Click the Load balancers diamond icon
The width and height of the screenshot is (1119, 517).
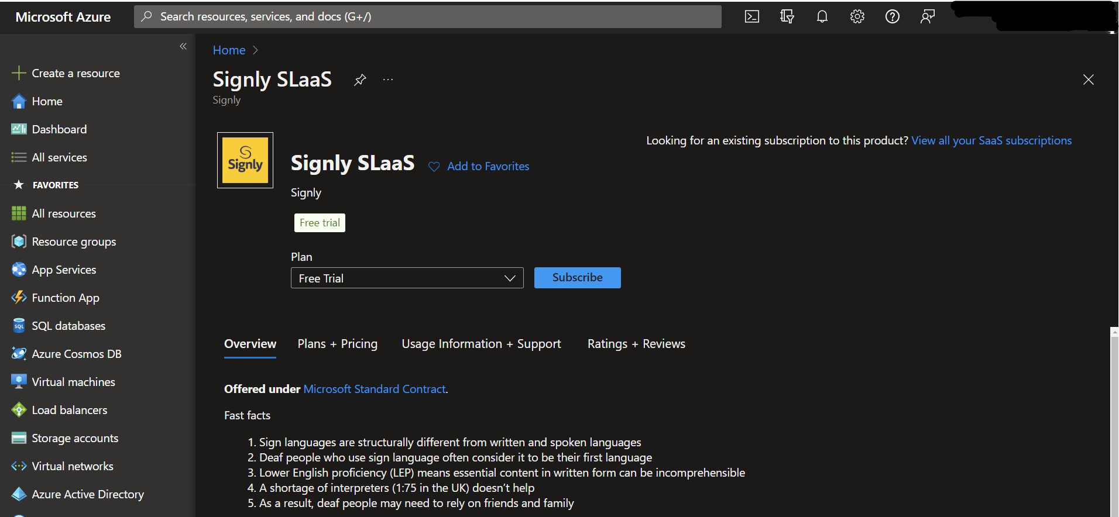click(19, 410)
